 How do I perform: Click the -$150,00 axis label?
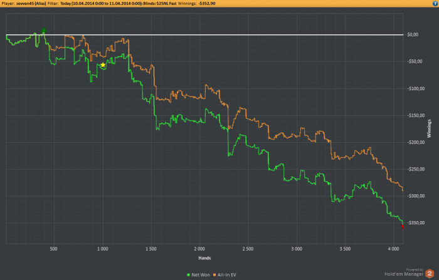[x=415, y=115]
